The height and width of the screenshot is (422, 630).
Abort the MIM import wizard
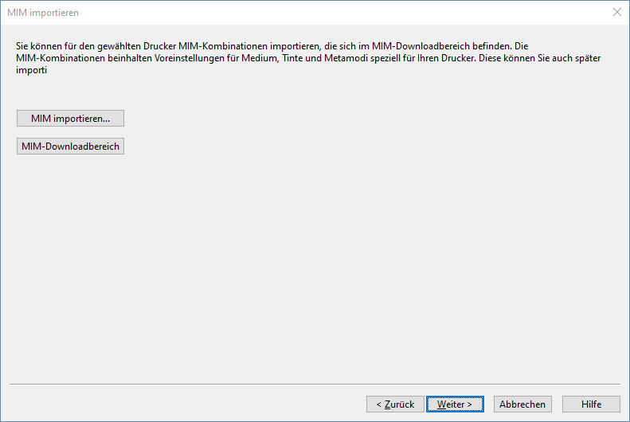click(522, 404)
